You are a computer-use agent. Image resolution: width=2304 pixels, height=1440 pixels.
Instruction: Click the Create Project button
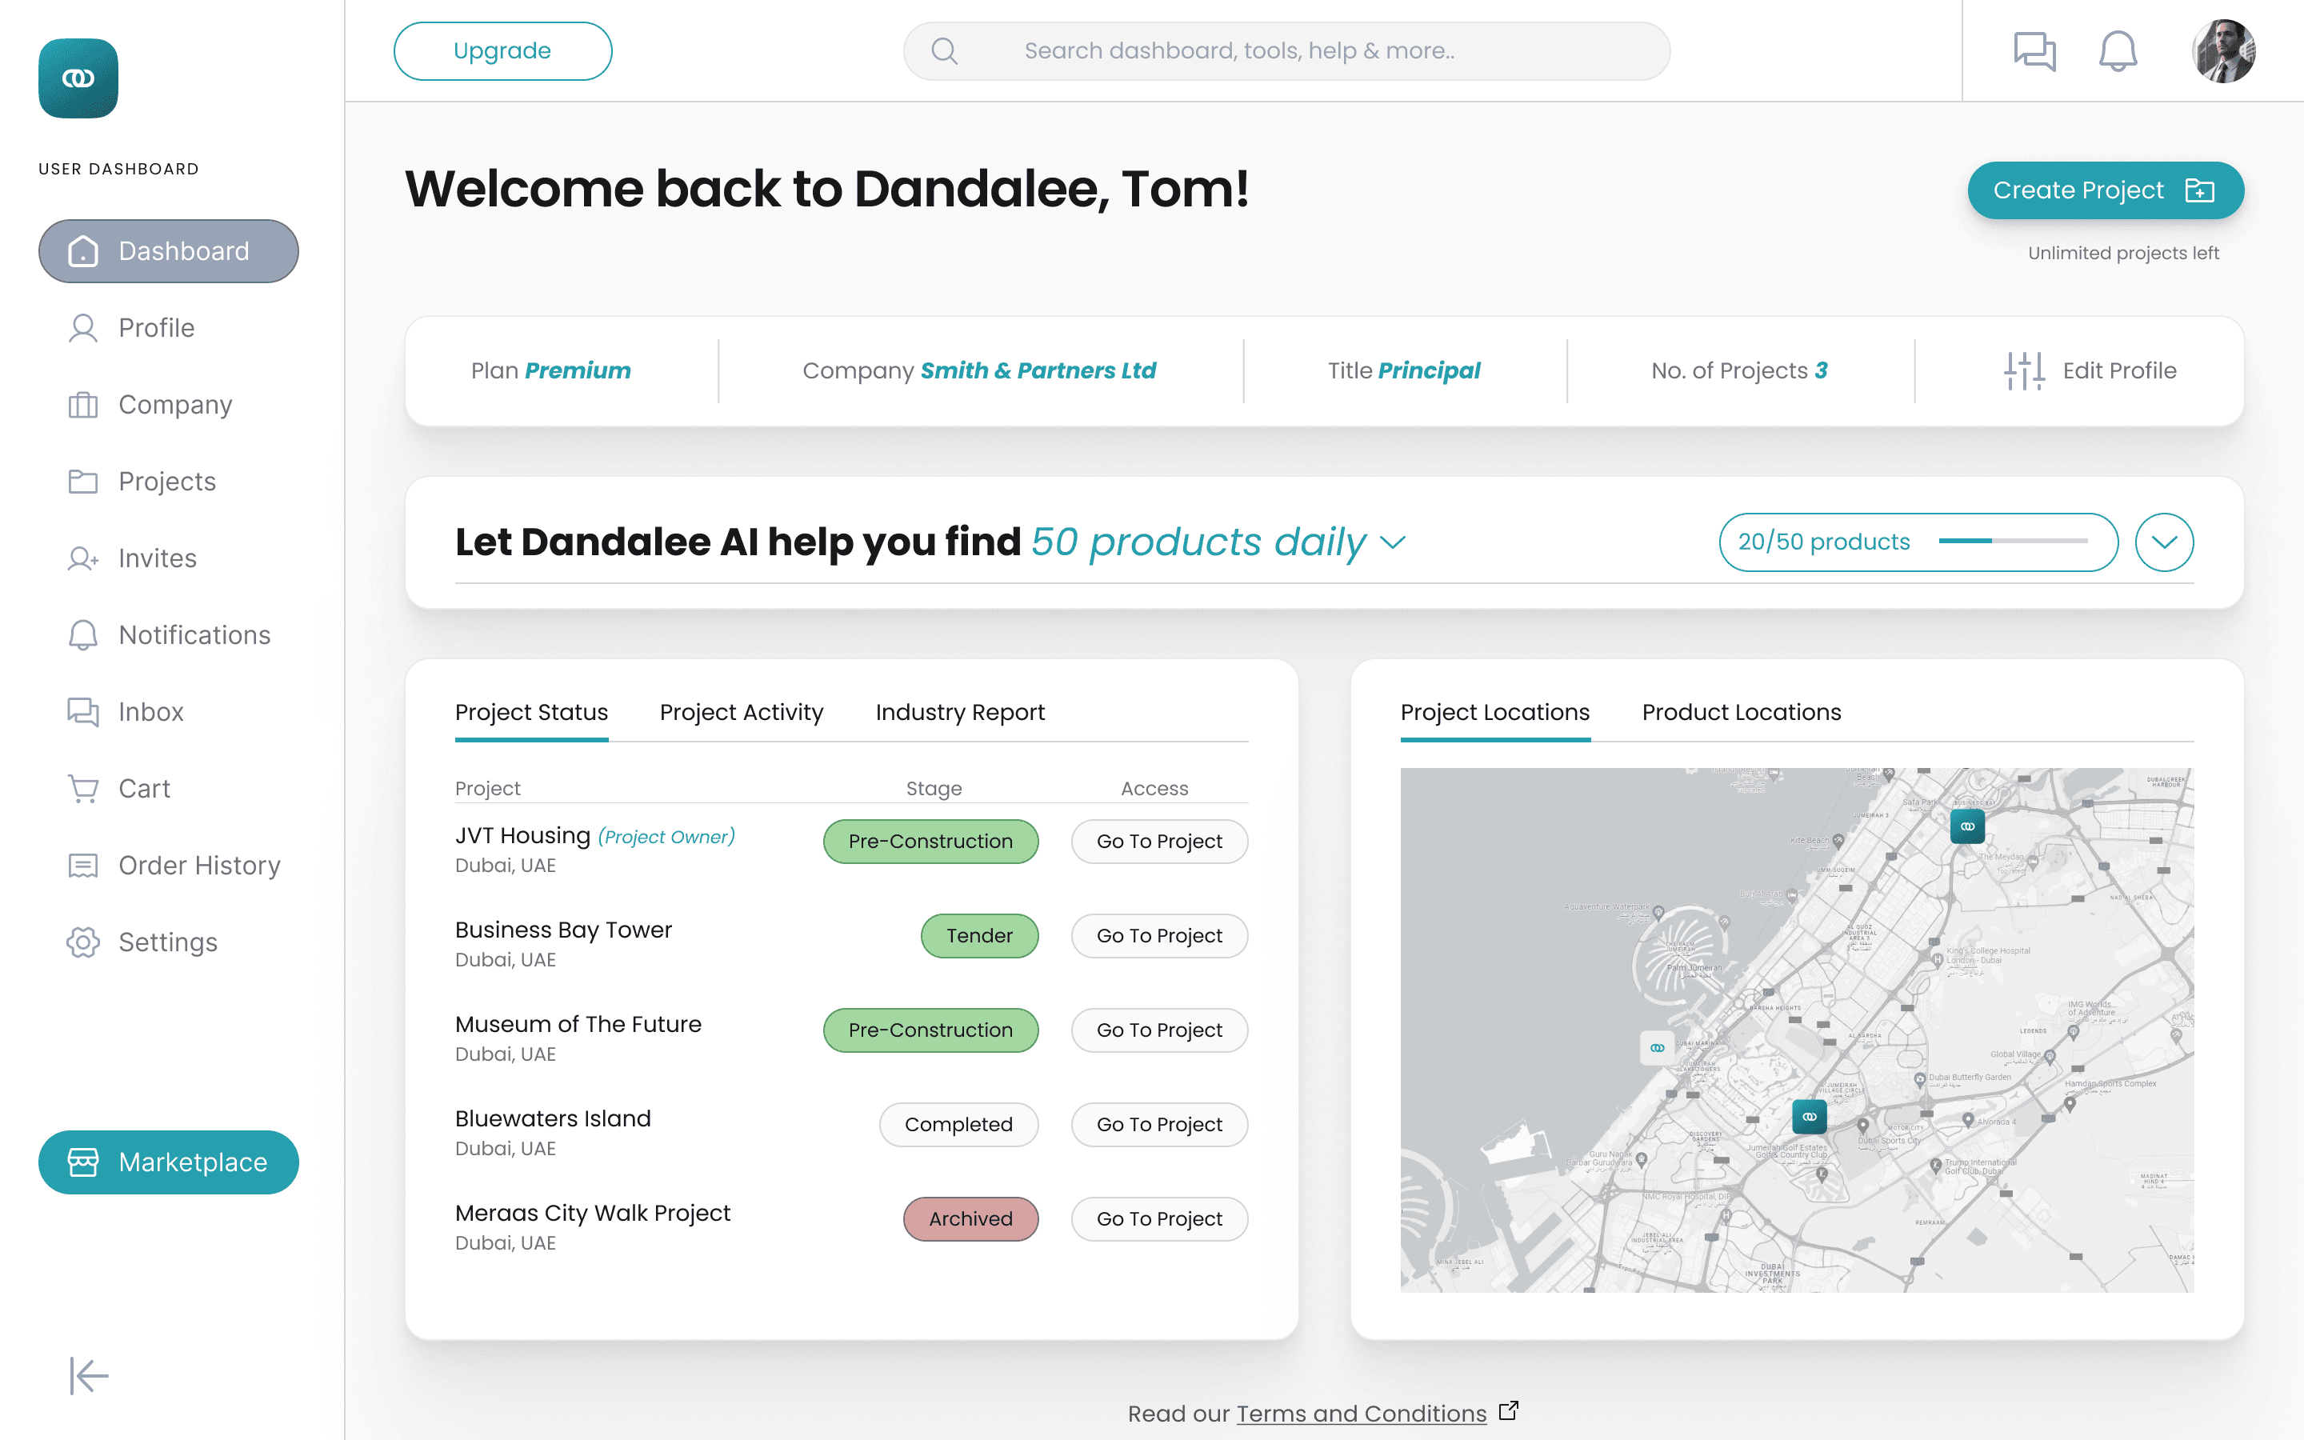coord(2105,190)
